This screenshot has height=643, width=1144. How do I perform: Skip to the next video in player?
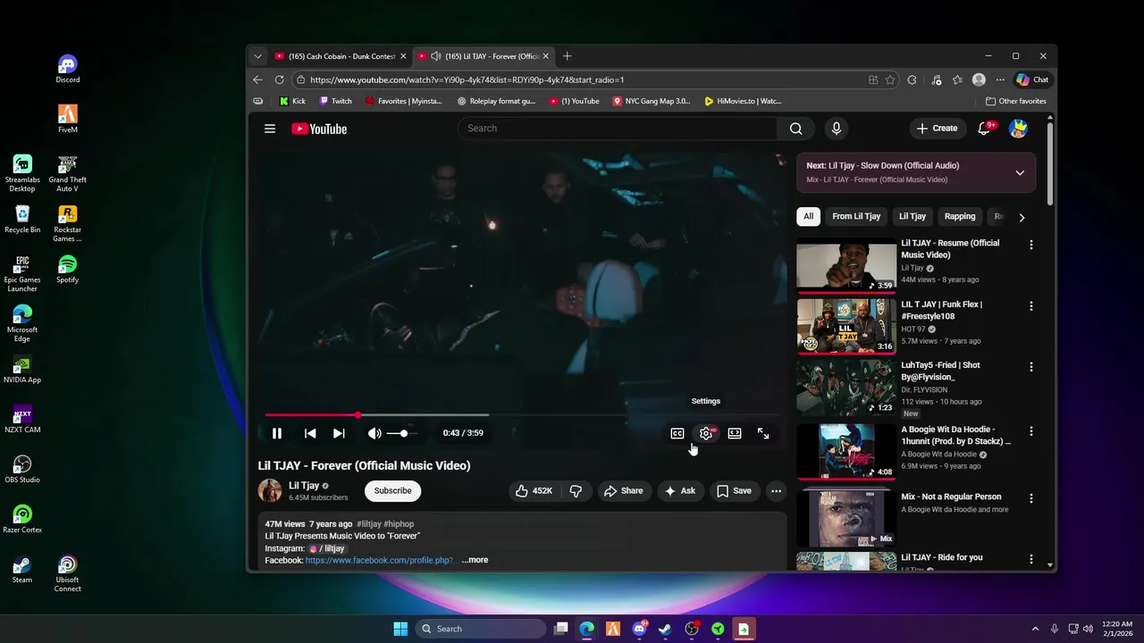pos(339,433)
